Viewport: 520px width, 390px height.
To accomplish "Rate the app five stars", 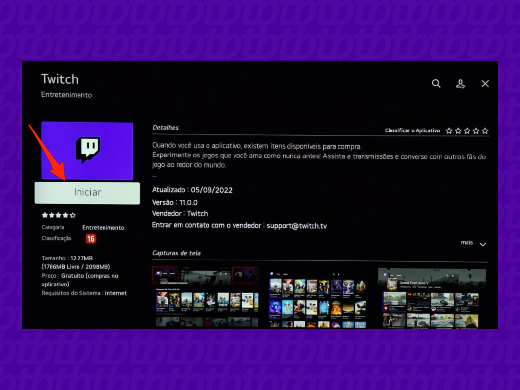I will coord(485,130).
